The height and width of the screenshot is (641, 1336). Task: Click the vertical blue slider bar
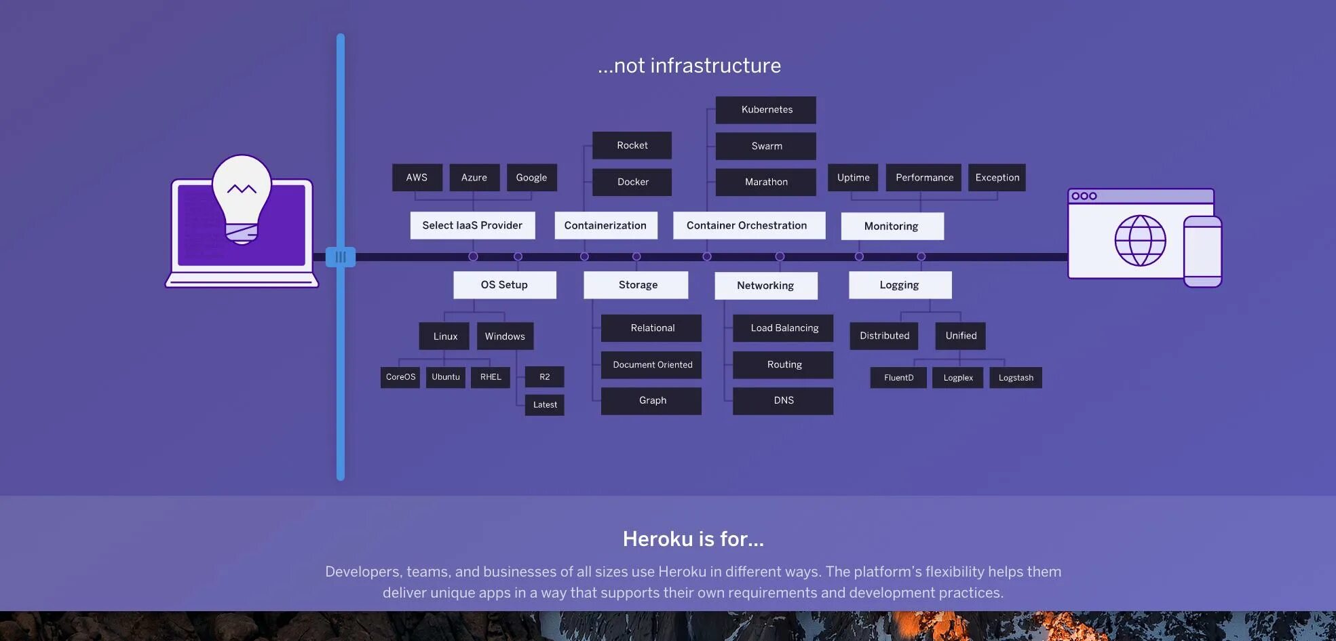coord(341,257)
